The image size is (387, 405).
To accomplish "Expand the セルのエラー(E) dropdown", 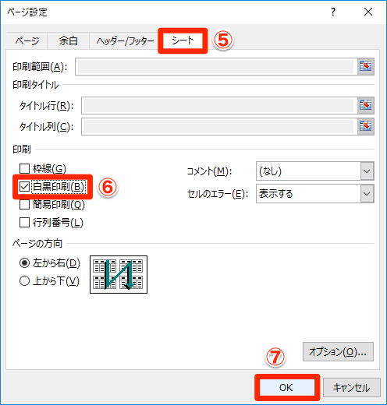I will pyautogui.click(x=367, y=194).
